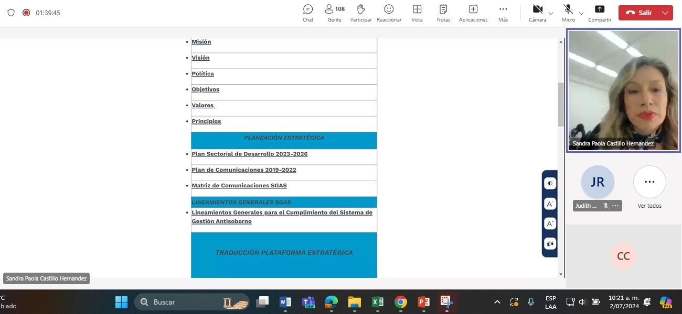Open Lineamientos Generales Sistema de Gestión Antisoborno link

pos(282,217)
